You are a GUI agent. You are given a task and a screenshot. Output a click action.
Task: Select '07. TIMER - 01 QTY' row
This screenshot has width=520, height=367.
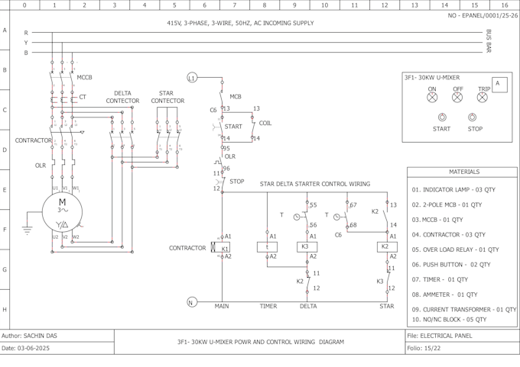point(440,279)
